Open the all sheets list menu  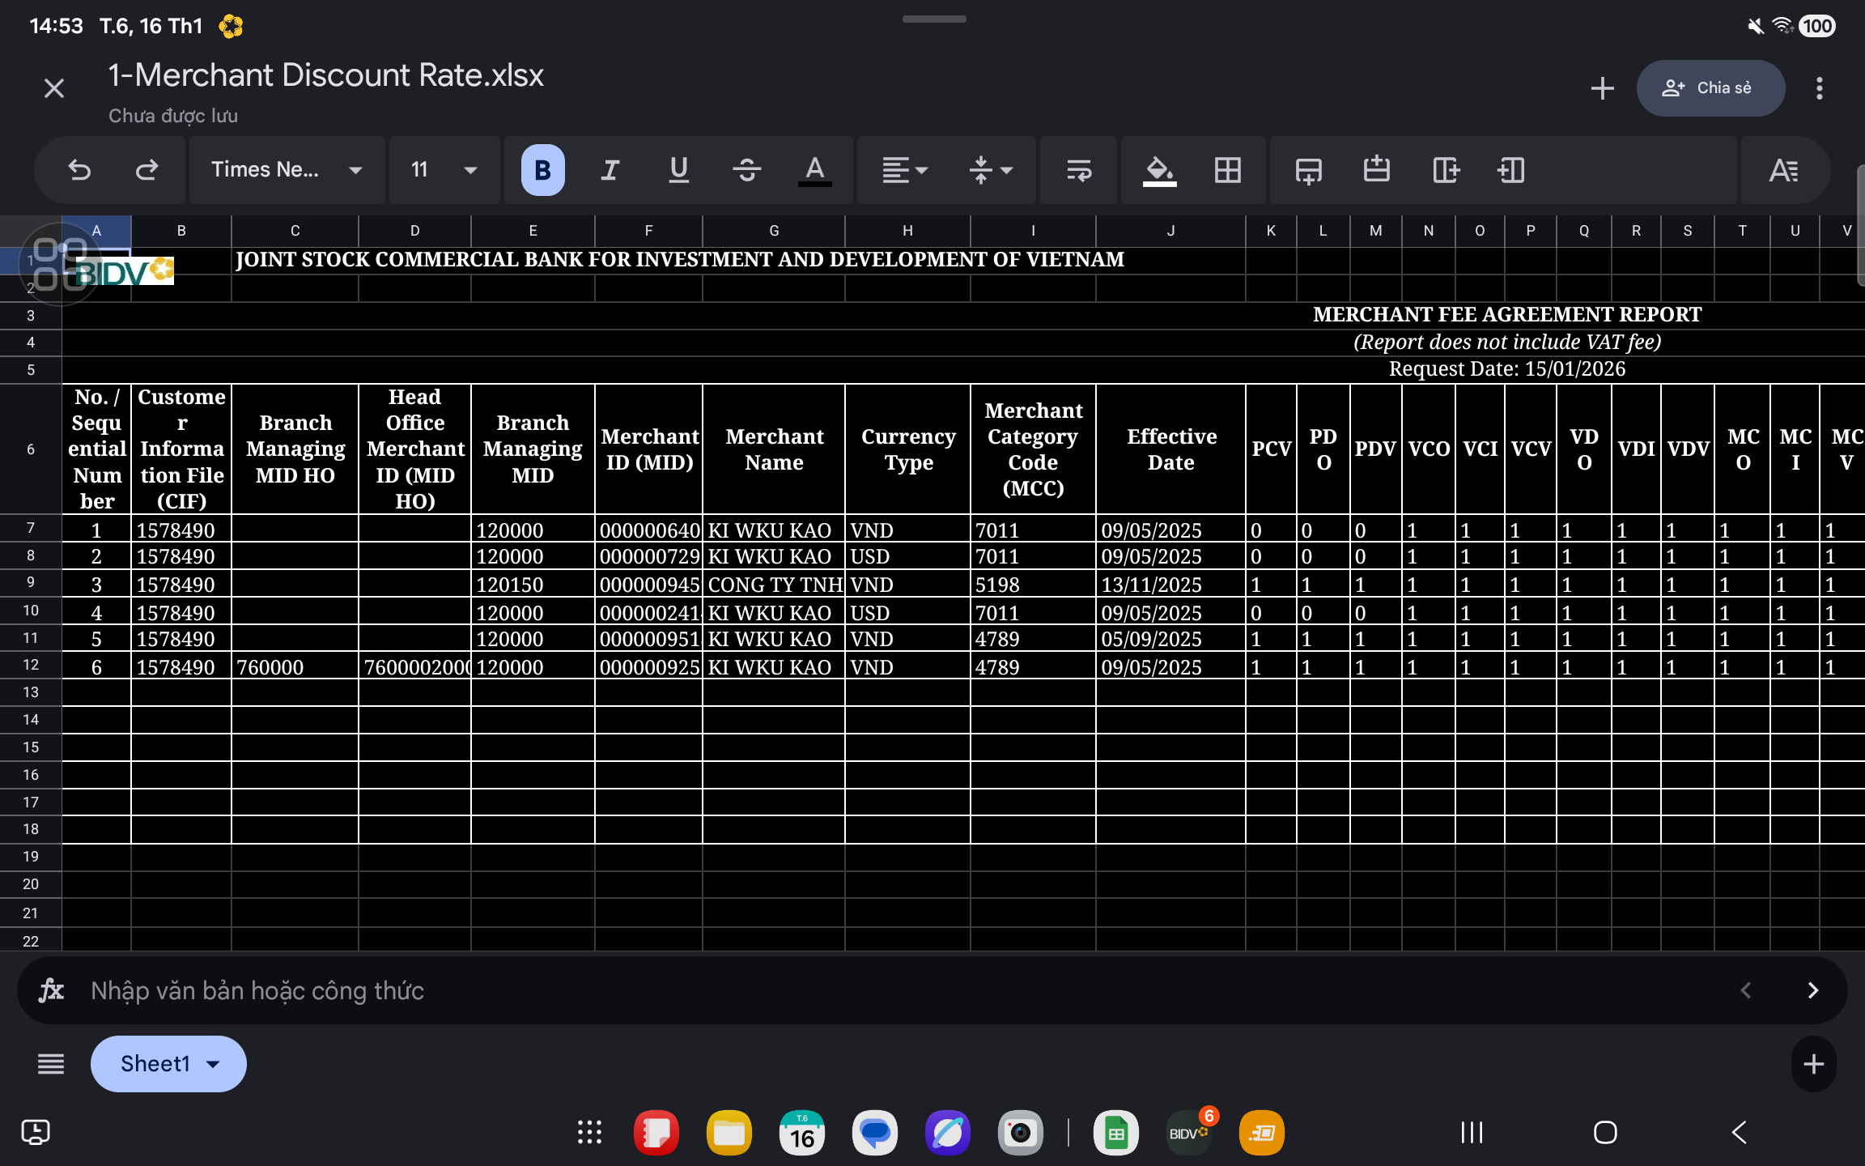point(51,1063)
